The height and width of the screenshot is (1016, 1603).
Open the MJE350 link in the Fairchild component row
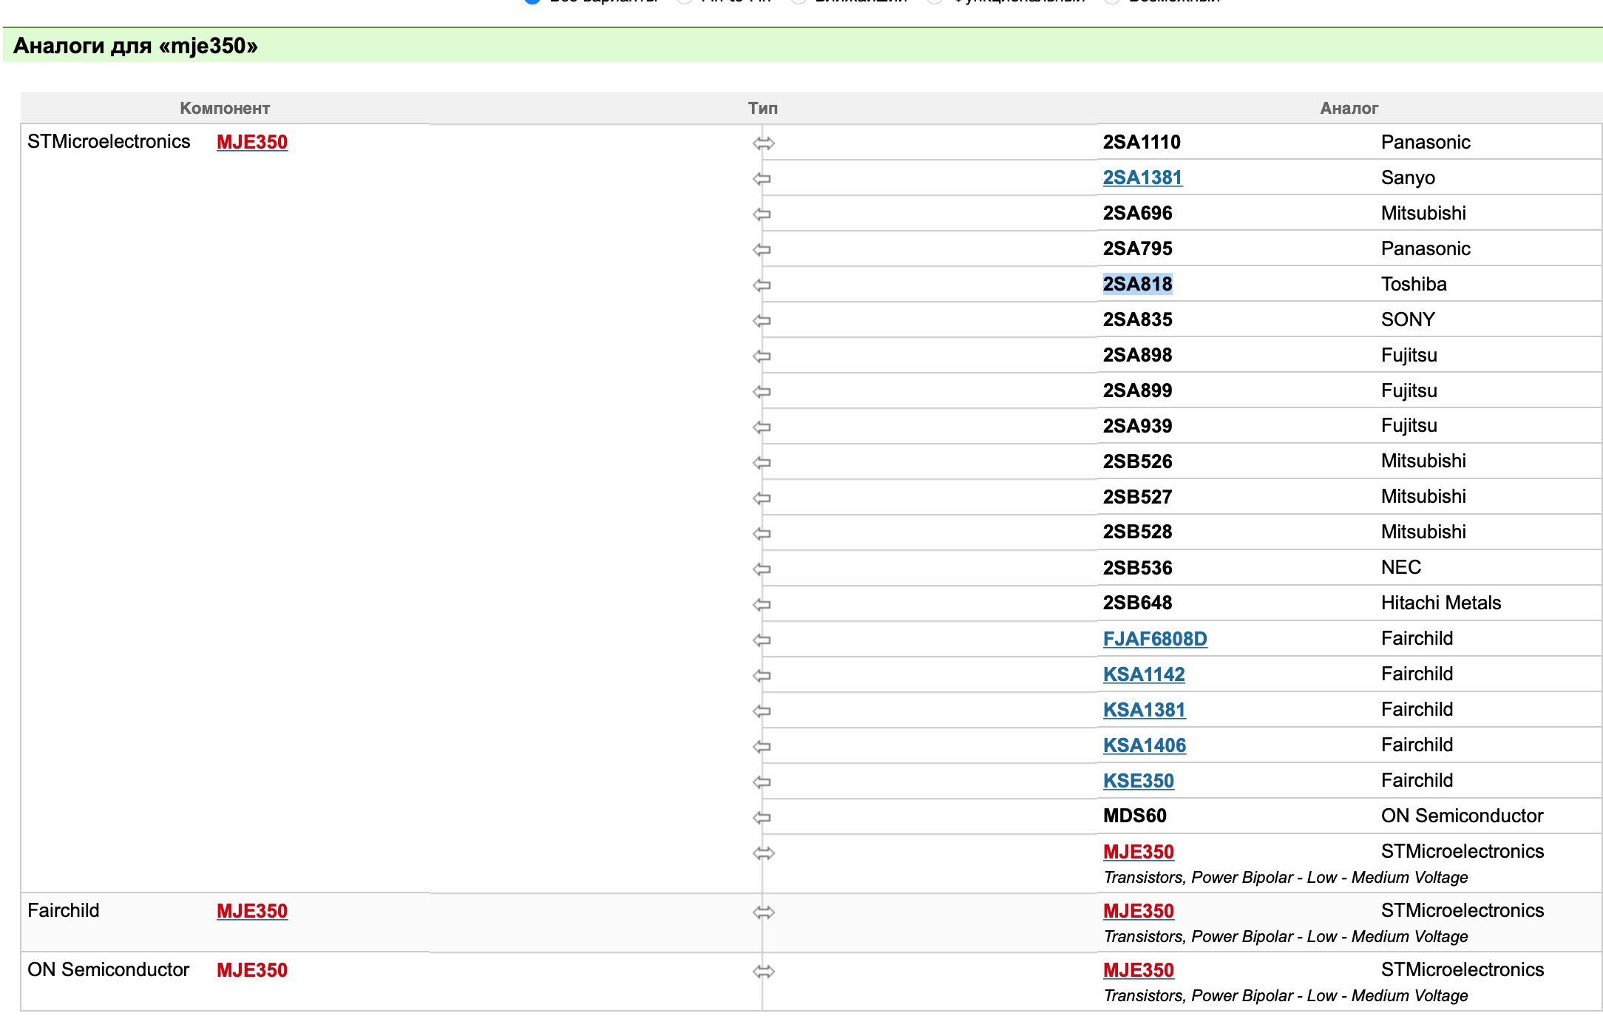(x=251, y=910)
